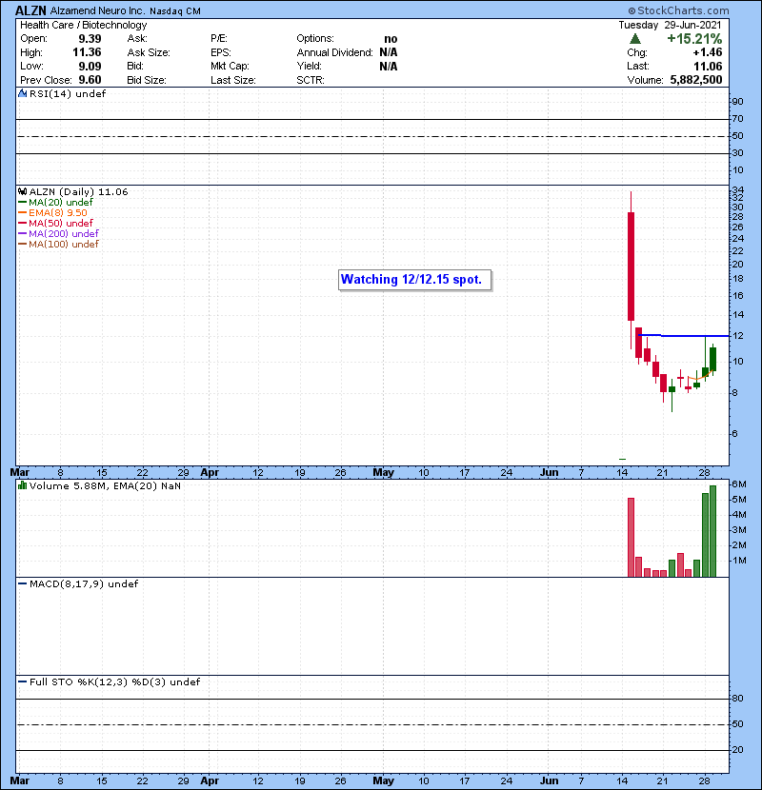Click the Last Size label
The image size is (762, 790).
[233, 80]
